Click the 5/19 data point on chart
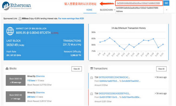This screenshot has height=106, width=176. click(x=153, y=39)
